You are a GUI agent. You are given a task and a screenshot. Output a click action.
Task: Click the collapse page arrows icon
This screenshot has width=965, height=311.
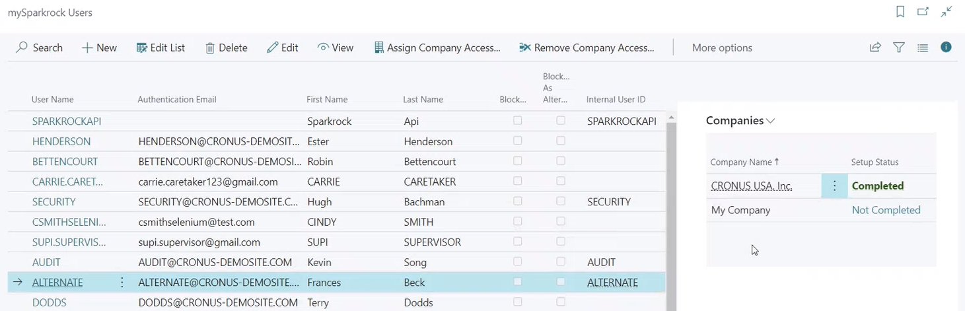pos(947,12)
